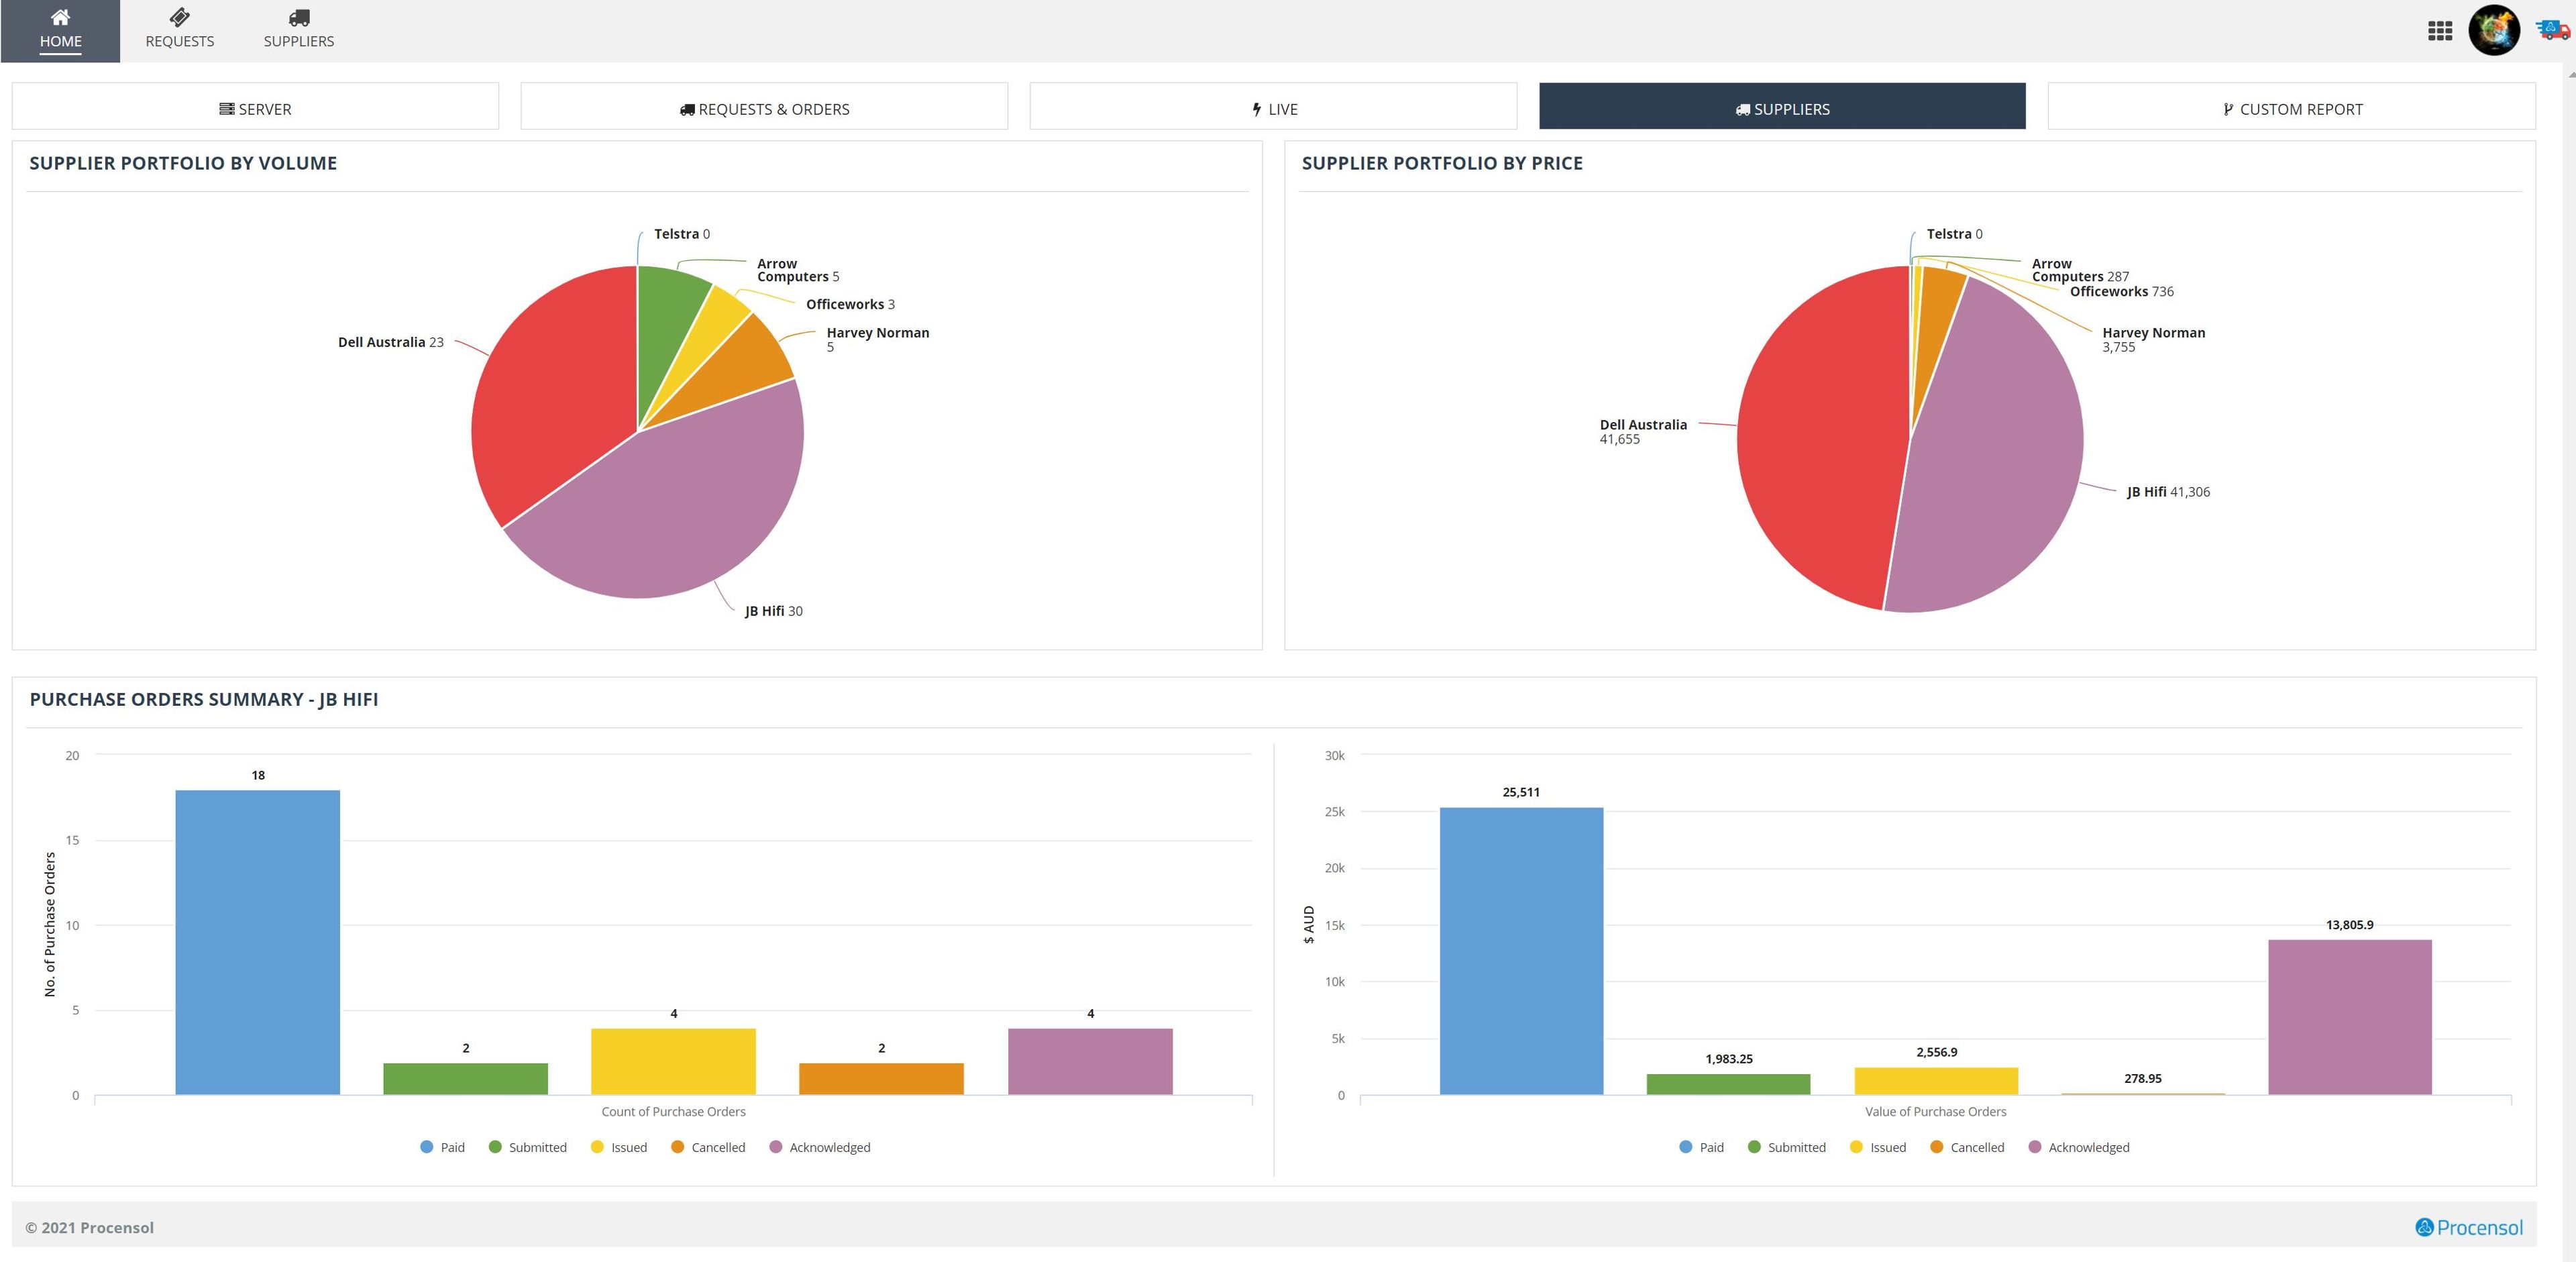Click the 'Dell Australia 41,655' label
Screen dimensions: 2576x1262
pos(1643,431)
